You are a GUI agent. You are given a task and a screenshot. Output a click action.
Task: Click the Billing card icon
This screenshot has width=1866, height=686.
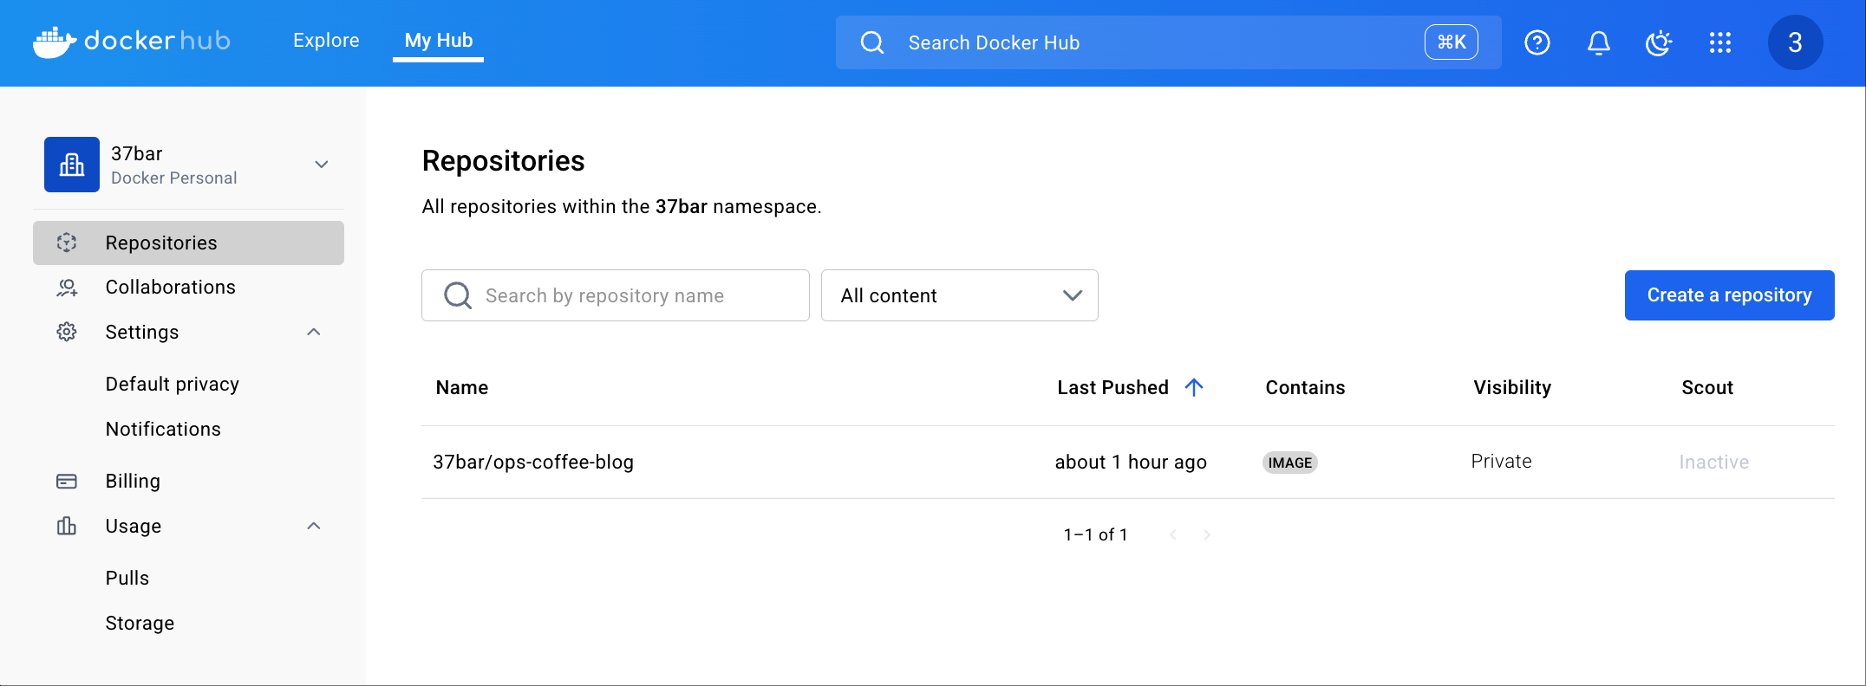point(67,482)
